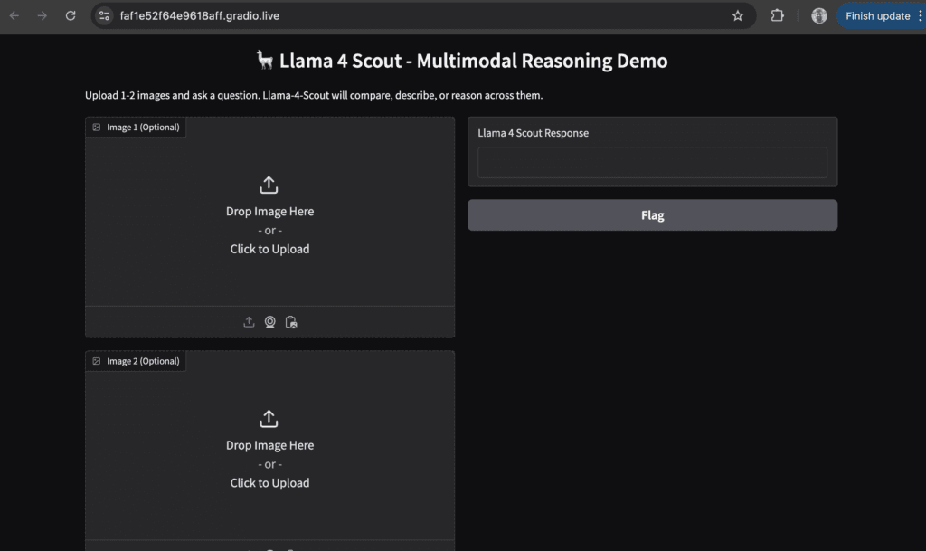Viewport: 926px width, 551px height.
Task: Click the Llama 4 Scout Response label
Action: tap(534, 133)
